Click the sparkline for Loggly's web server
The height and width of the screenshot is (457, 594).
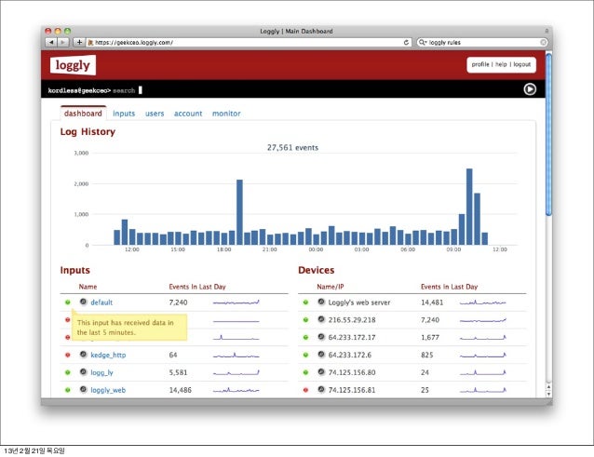[482, 302]
